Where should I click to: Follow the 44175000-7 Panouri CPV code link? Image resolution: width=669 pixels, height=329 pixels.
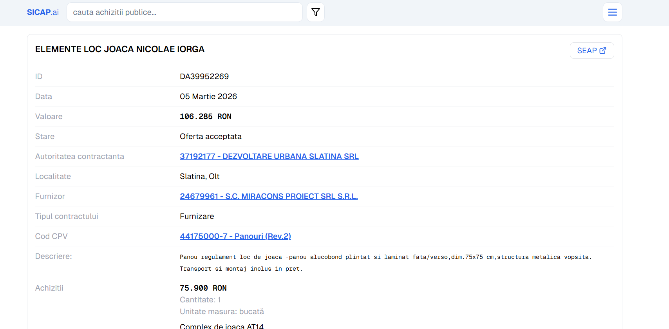[235, 236]
